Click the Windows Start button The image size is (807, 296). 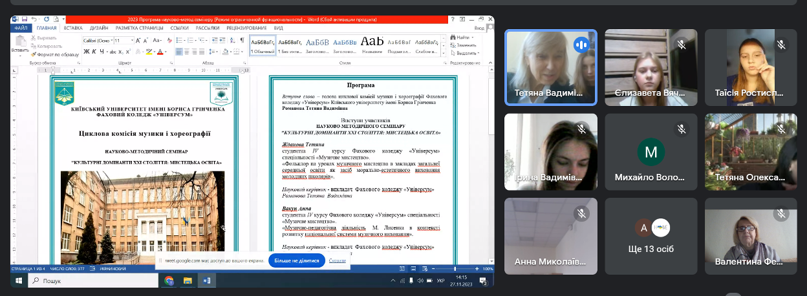(19, 281)
